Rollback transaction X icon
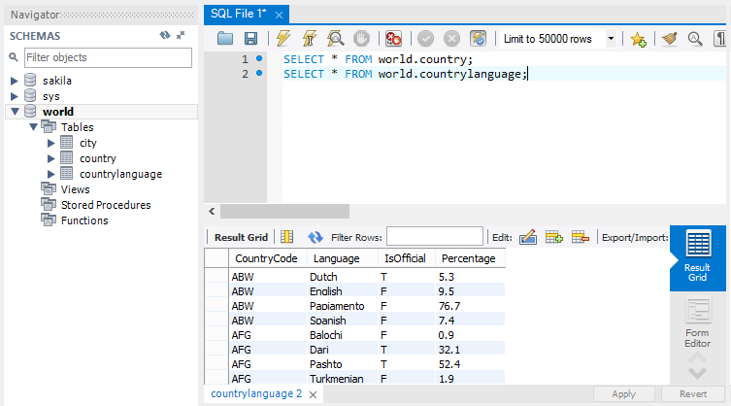 point(451,38)
